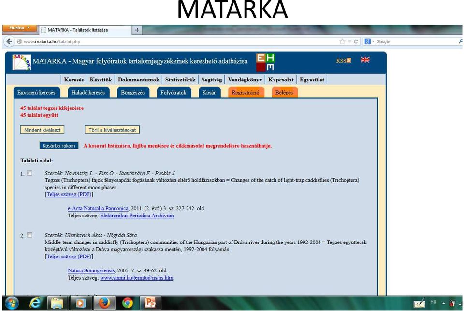Click the HU language indicator
Screen dimensions: 464x311
click(x=433, y=302)
